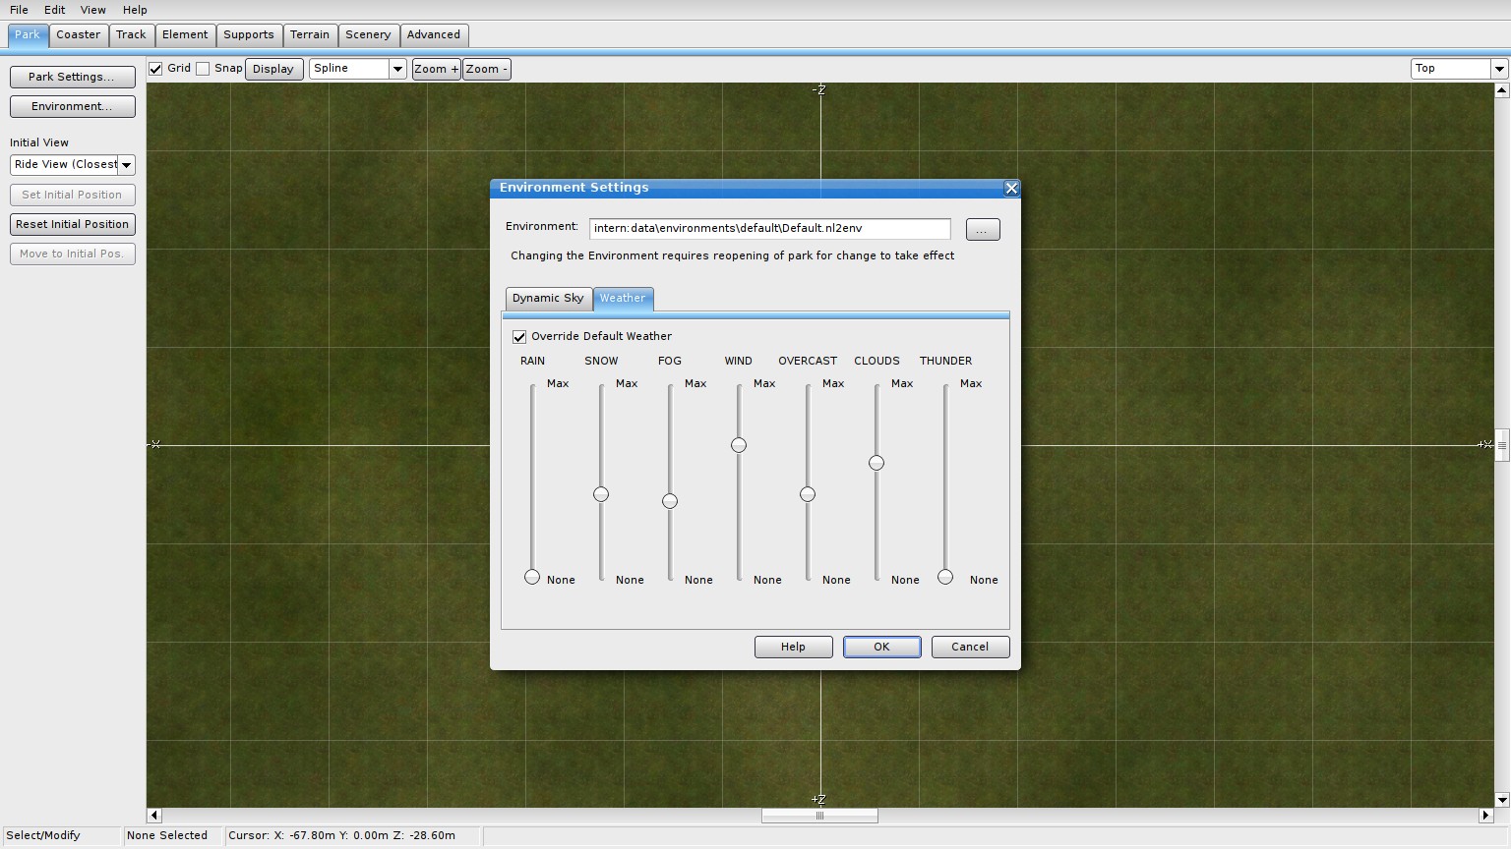Select the Park tab
Screen dimensions: 1511x849
point(28,35)
